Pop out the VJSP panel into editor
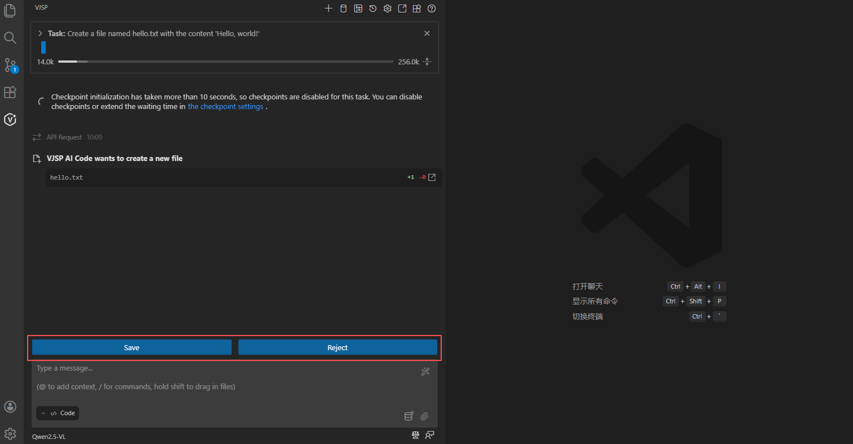This screenshot has width=853, height=444. point(402,8)
